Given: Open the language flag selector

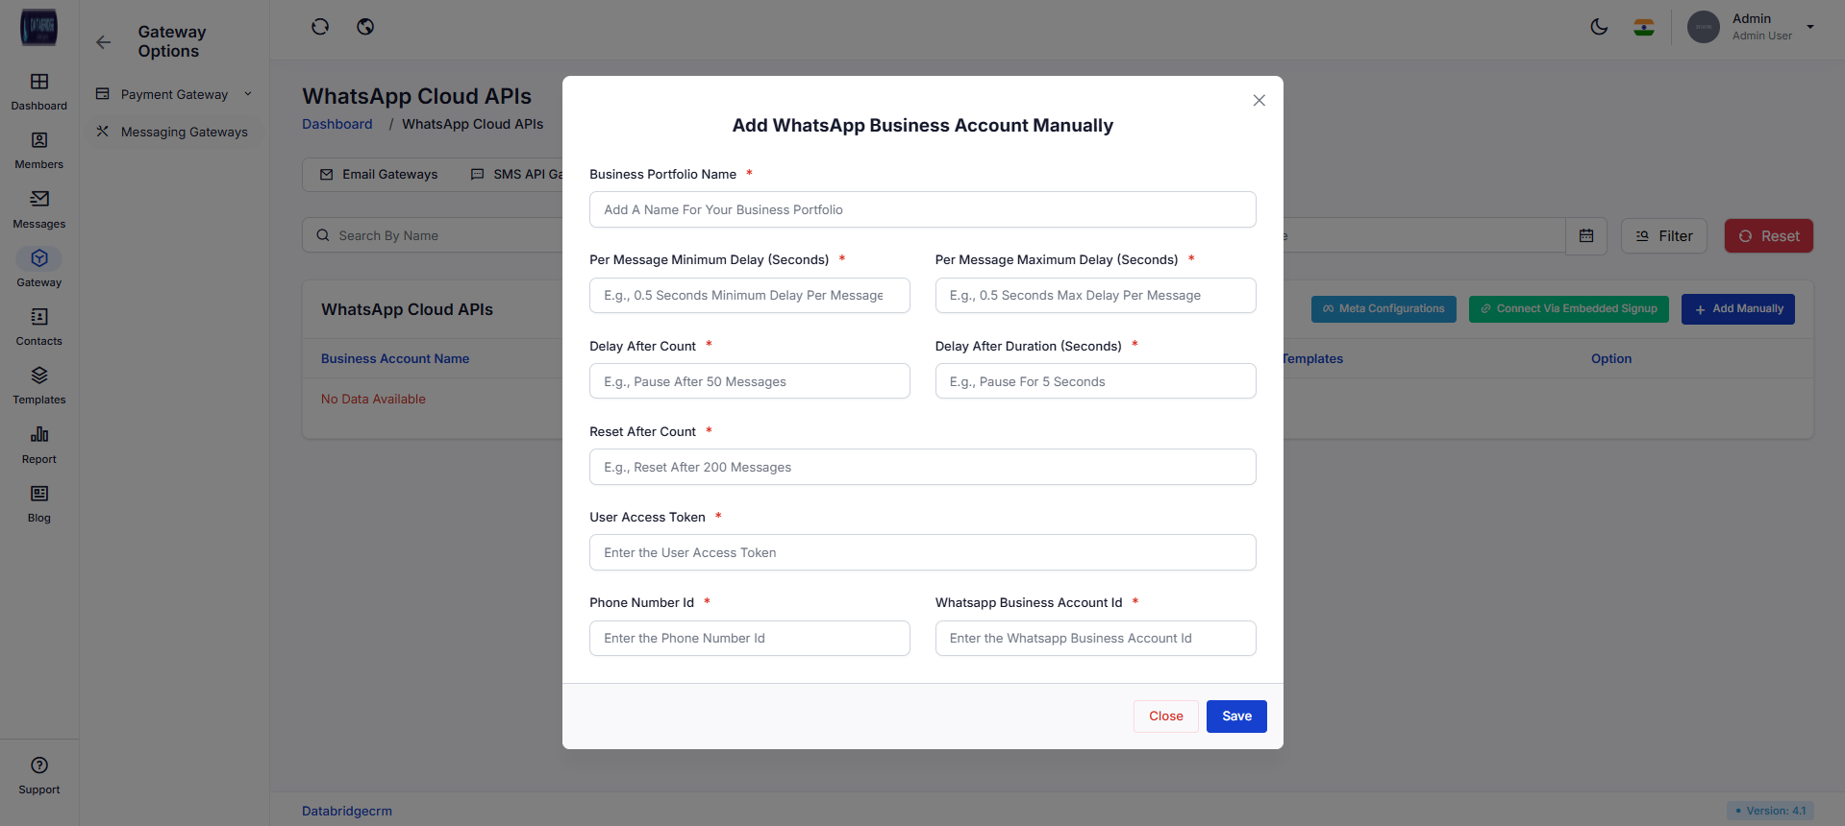Looking at the screenshot, I should pyautogui.click(x=1644, y=27).
